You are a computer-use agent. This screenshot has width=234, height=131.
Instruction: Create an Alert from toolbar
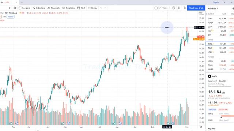tap(81, 8)
